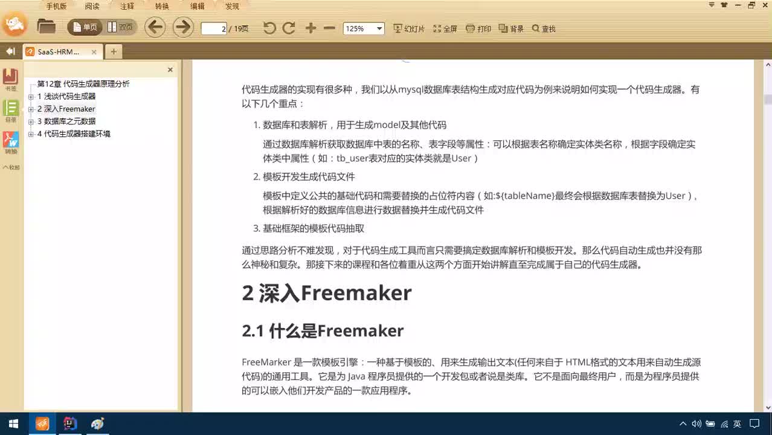Expand the '1 浅谈代码生成器' tree node
This screenshot has width=772, height=435.
31,97
